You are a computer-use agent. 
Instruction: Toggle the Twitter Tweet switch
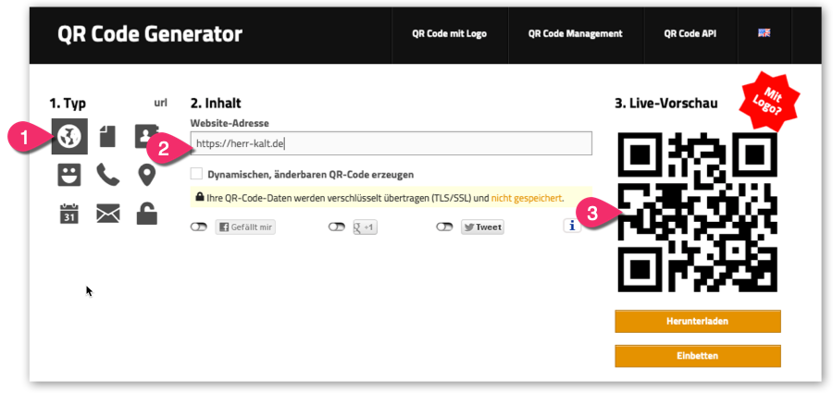444,227
